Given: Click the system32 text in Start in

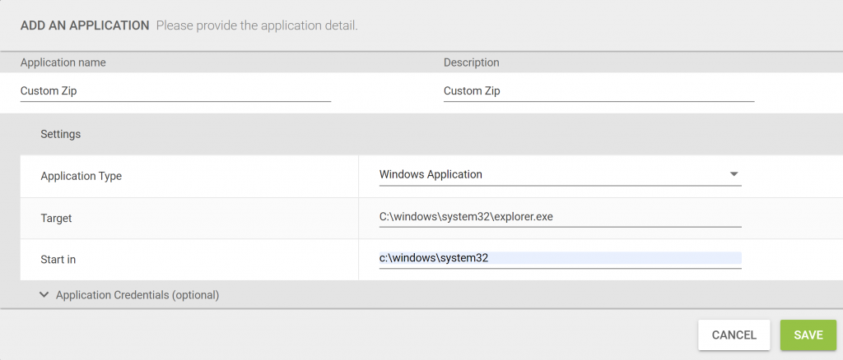Looking at the screenshot, I should click(x=464, y=258).
